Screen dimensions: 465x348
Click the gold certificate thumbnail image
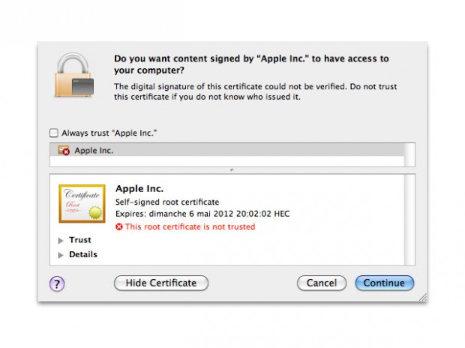point(81,203)
